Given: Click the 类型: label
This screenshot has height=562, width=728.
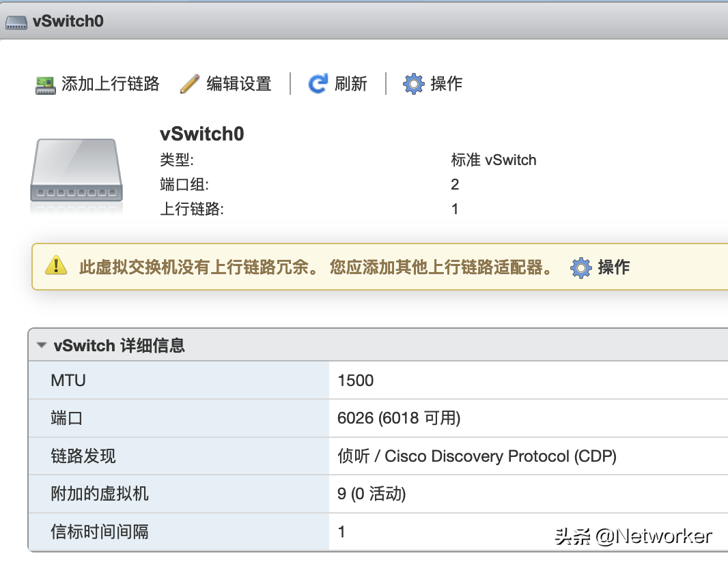Looking at the screenshot, I should click(x=177, y=160).
